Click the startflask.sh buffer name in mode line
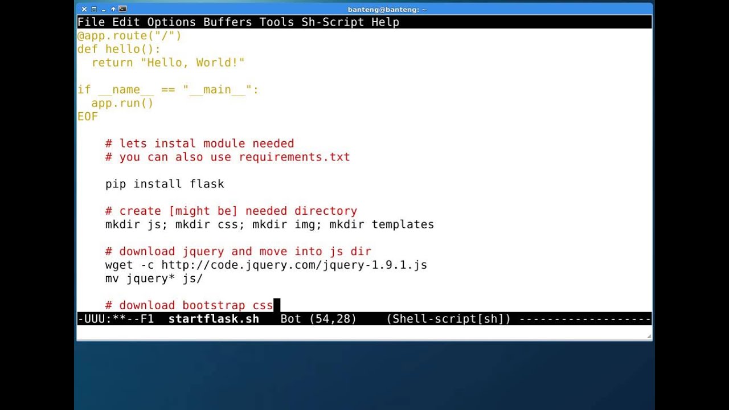Screen dimensions: 729x410 [x=214, y=319]
